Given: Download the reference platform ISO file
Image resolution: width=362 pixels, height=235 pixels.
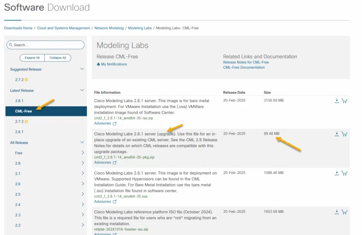Looking at the screenshot, I should click(x=337, y=212).
